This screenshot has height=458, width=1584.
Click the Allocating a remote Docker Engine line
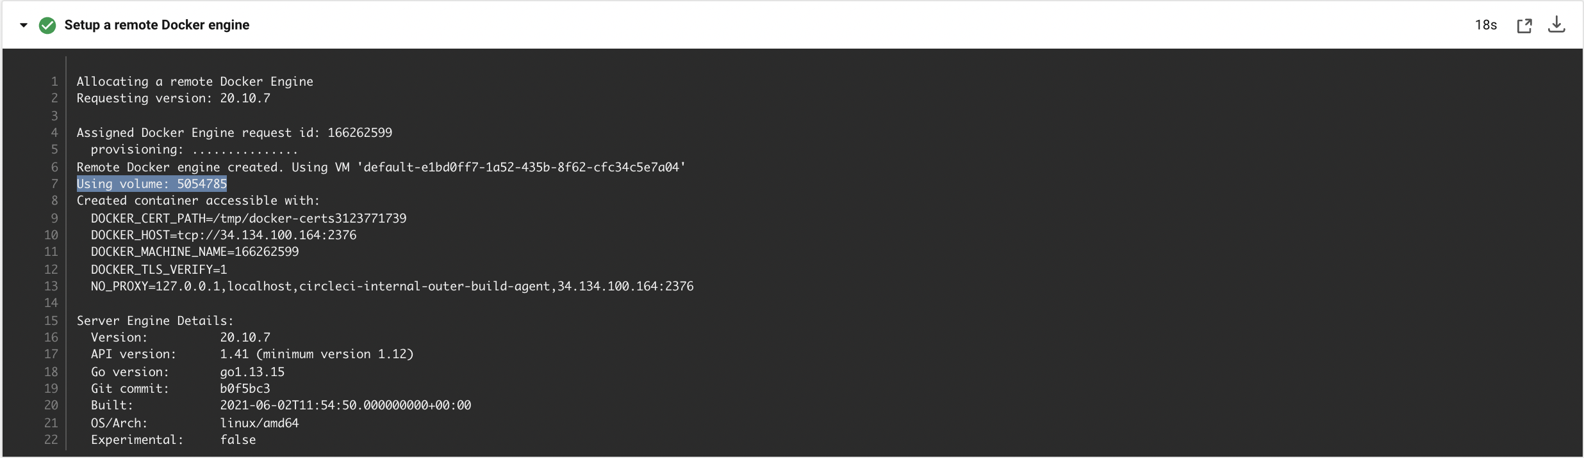pyautogui.click(x=195, y=82)
